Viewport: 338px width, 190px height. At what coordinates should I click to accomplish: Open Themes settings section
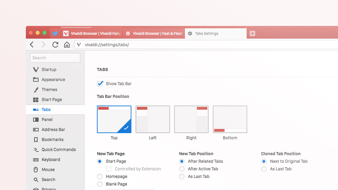55,90
